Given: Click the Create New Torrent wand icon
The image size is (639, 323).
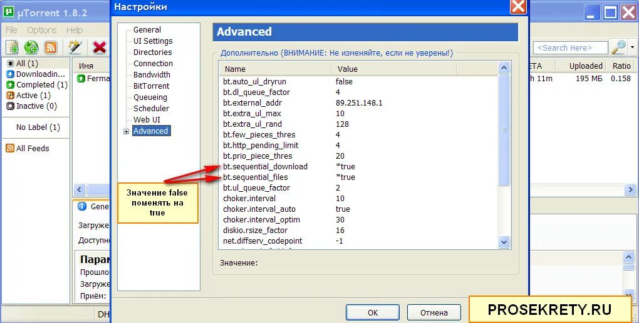Looking at the screenshot, I should point(75,47).
